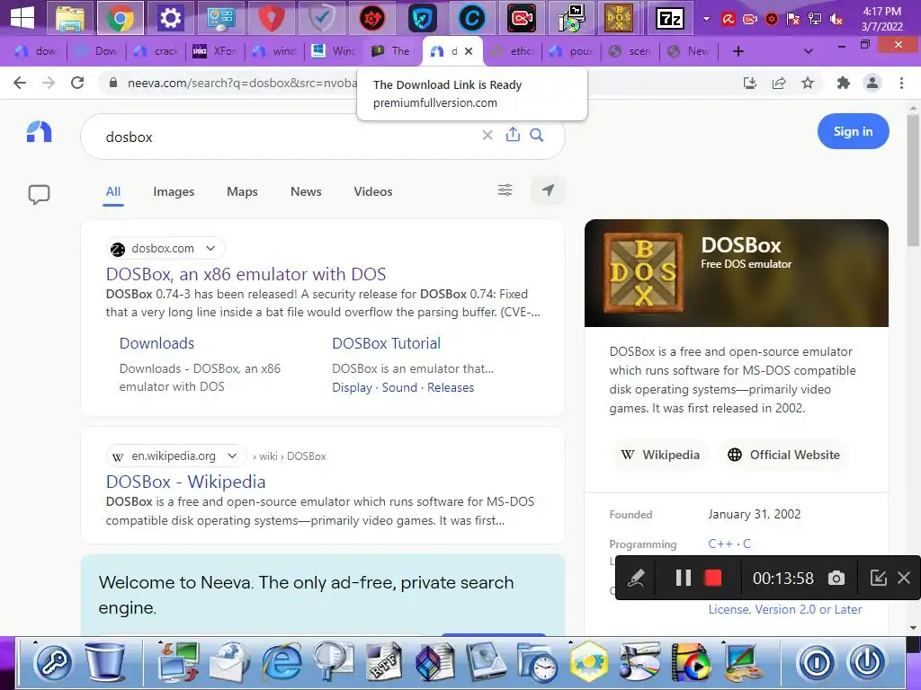This screenshot has width=921, height=690.
Task: Clear the dosbox search query
Action: coord(487,136)
